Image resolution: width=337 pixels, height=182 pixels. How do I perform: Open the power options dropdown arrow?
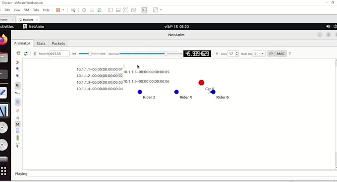pyautogui.click(x=63, y=10)
